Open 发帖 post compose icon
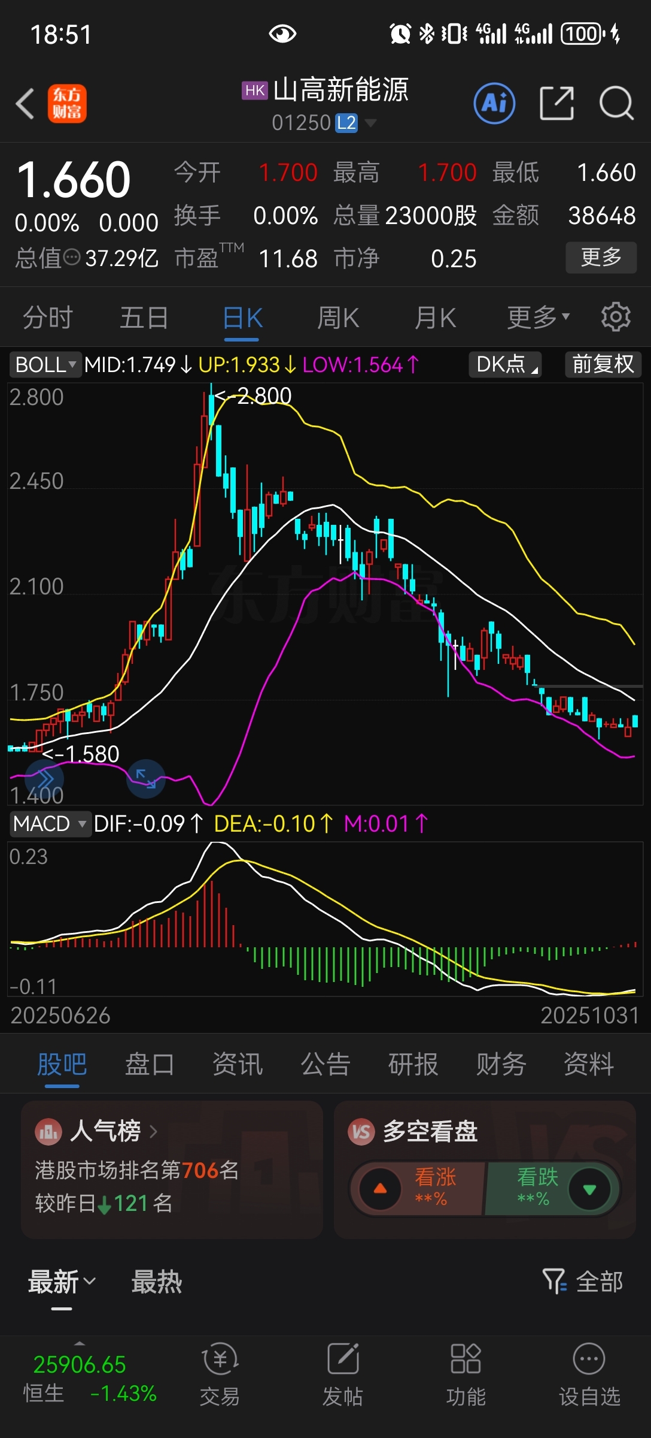This screenshot has height=1438, width=651. (x=343, y=1359)
